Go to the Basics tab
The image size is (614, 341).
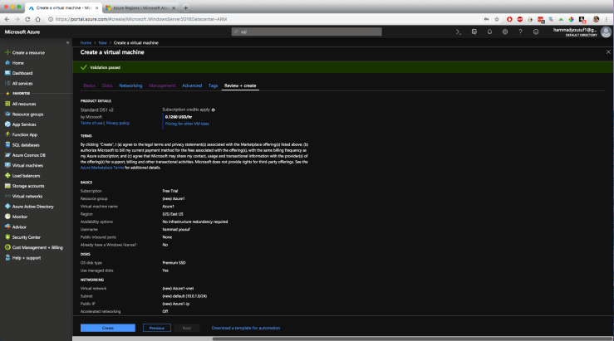(x=89, y=85)
